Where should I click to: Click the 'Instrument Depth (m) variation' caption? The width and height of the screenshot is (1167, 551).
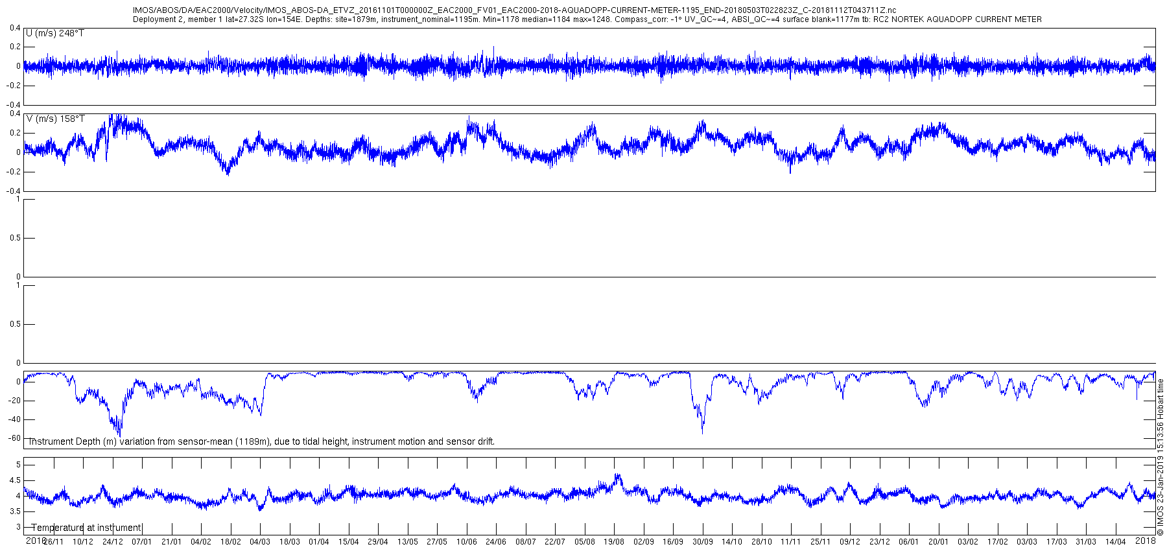261,441
